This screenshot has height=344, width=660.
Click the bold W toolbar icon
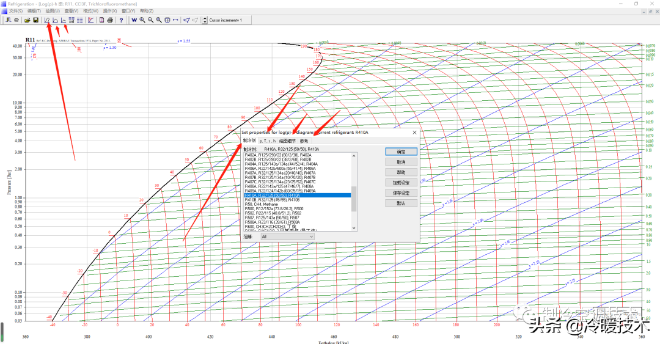click(x=134, y=20)
